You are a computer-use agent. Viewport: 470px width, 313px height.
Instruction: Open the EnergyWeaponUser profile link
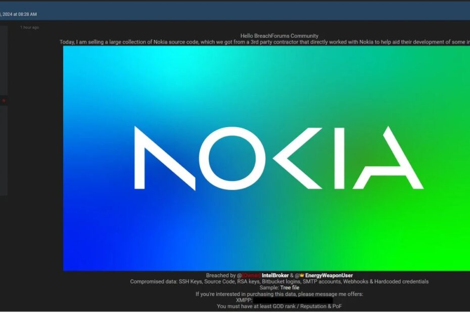coord(329,275)
